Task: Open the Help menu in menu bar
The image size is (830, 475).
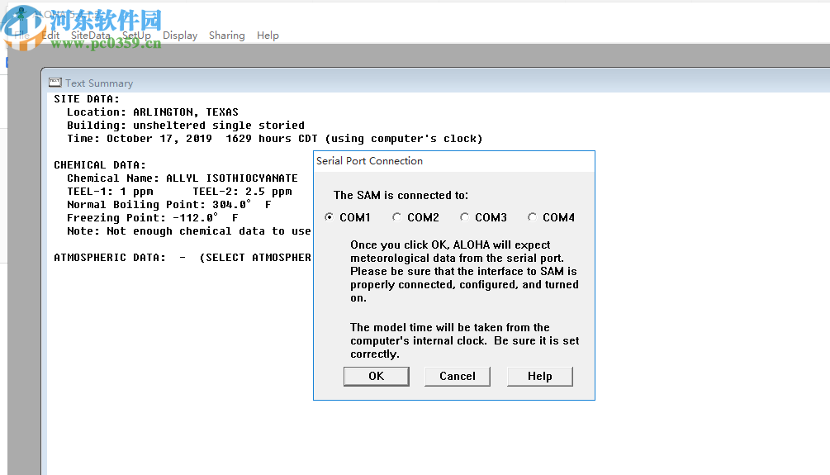Action: tap(268, 36)
